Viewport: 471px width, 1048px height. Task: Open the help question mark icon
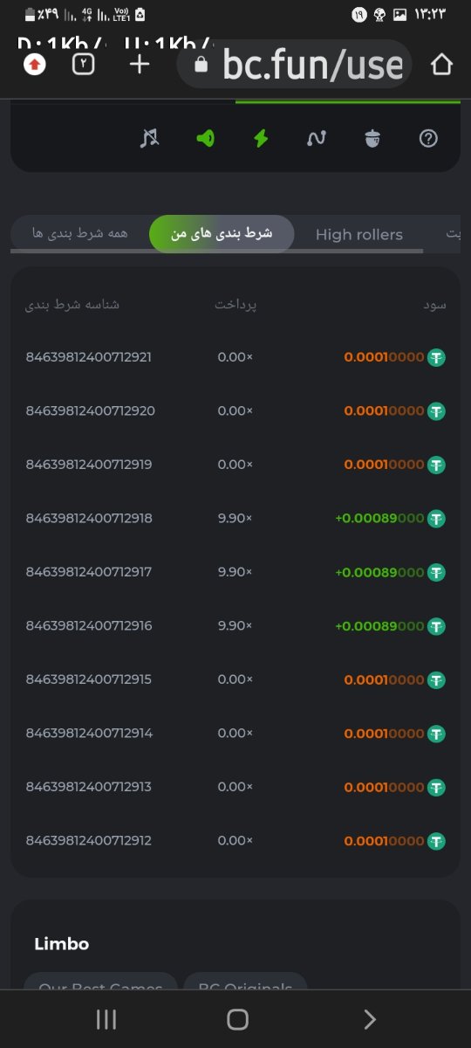[428, 138]
